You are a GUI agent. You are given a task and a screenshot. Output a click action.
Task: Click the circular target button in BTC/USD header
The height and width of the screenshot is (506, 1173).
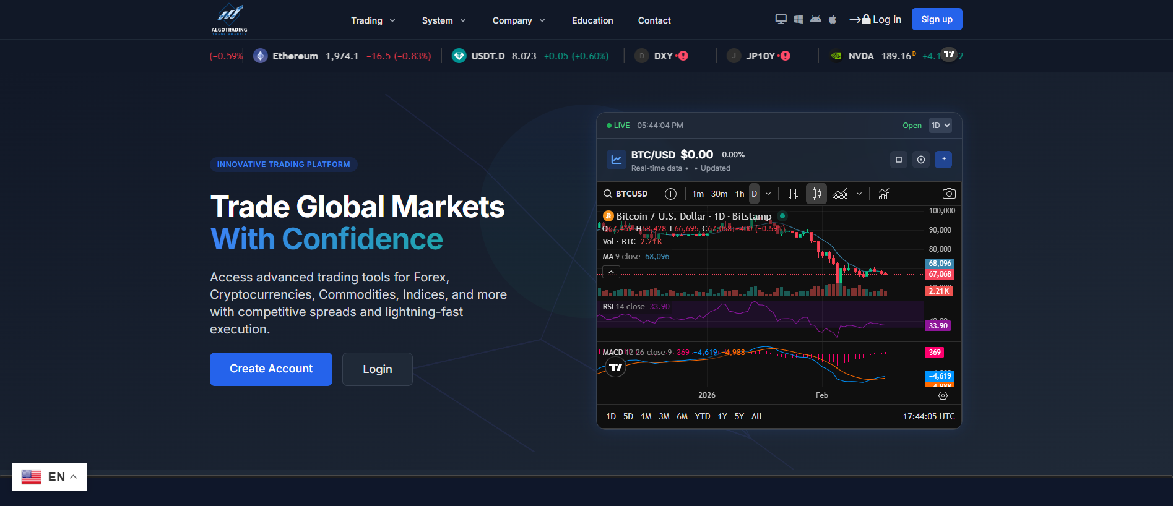921,160
